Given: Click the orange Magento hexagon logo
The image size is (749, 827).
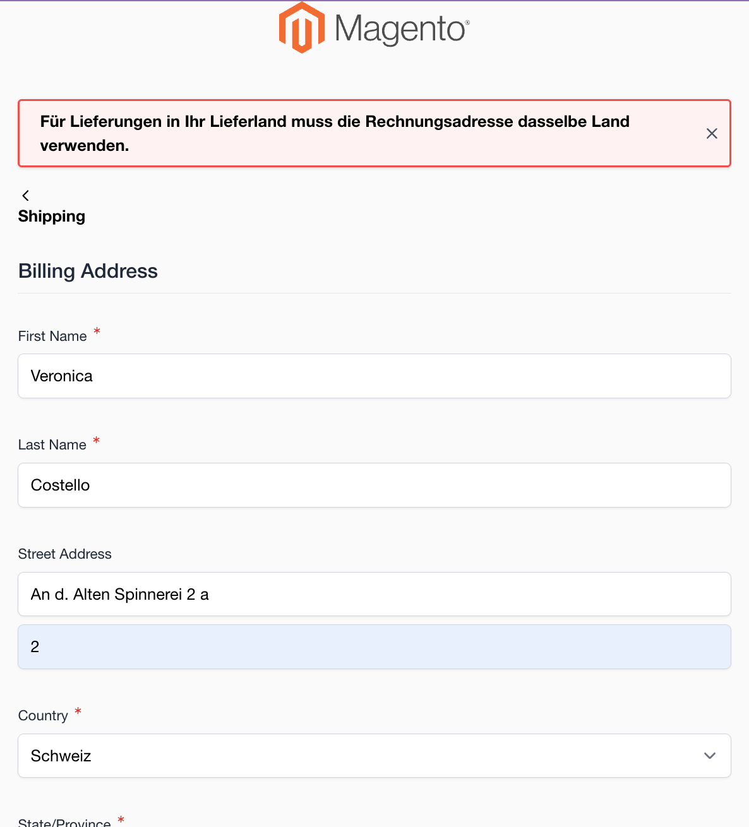Looking at the screenshot, I should (x=302, y=28).
